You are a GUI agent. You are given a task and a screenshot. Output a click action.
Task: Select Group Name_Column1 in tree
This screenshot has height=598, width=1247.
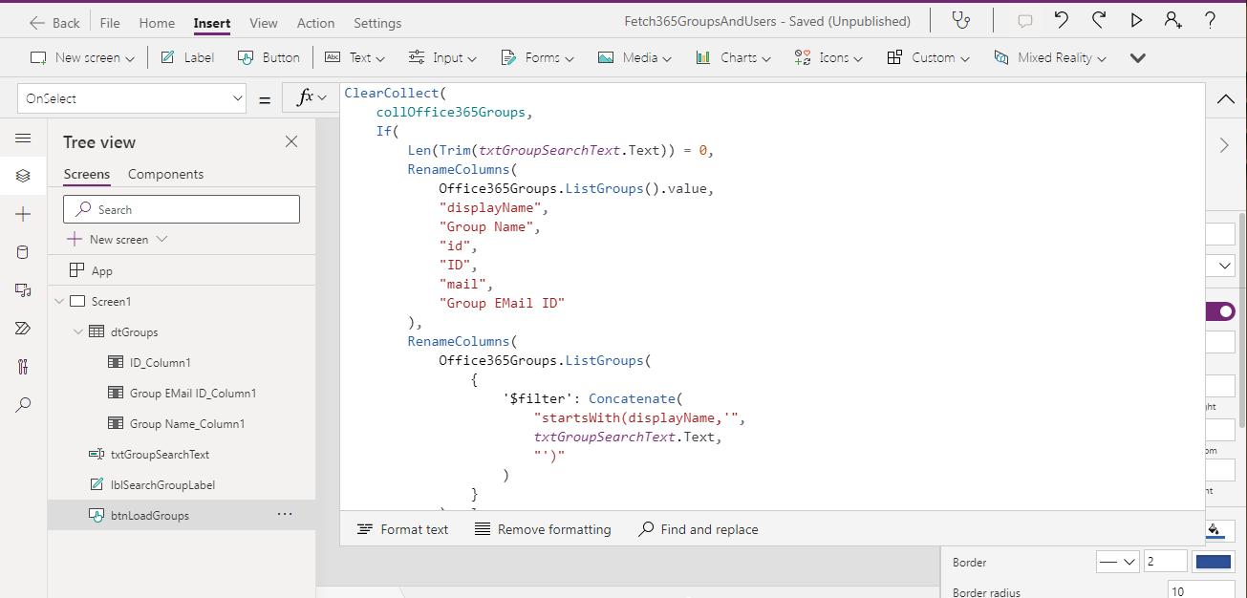tap(182, 423)
